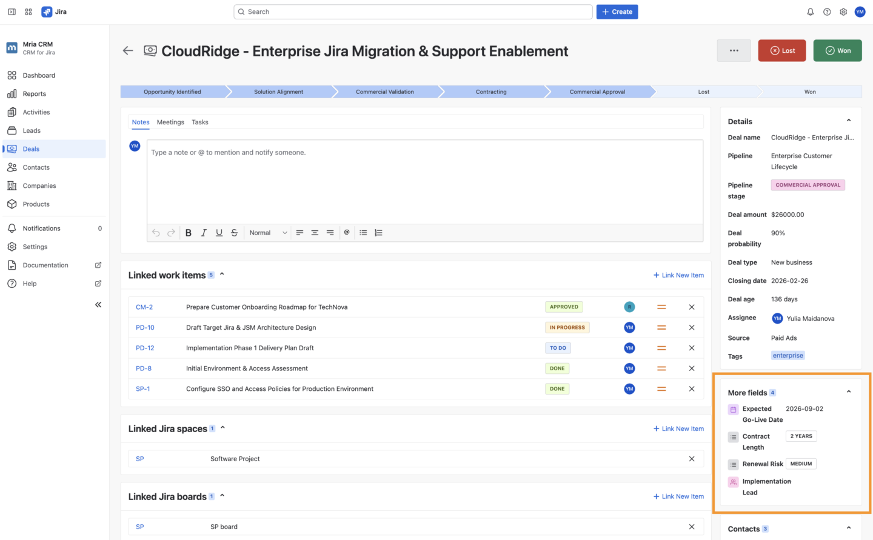
Task: Link a new item to Jira spaces
Action: [x=678, y=428]
